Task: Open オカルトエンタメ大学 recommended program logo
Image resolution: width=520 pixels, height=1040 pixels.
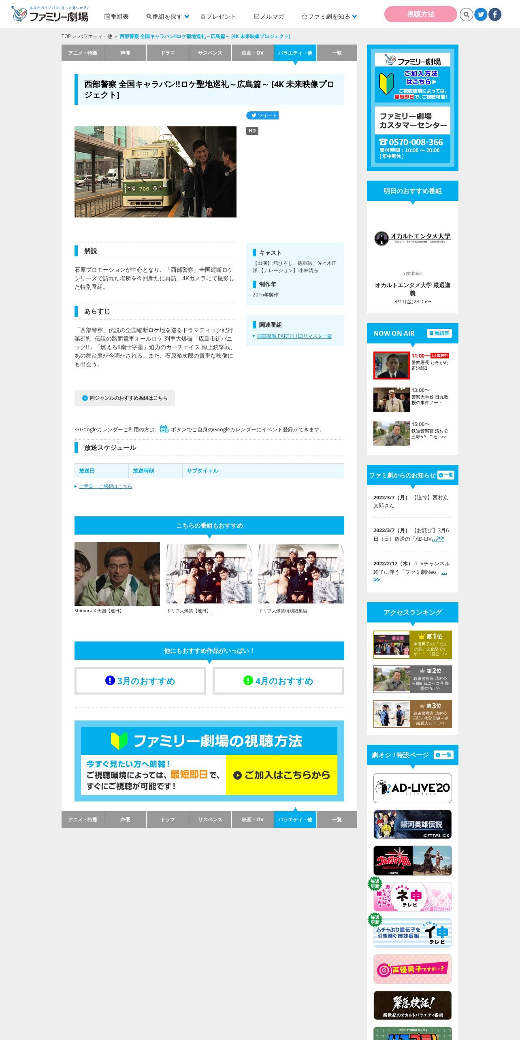Action: pos(413,238)
